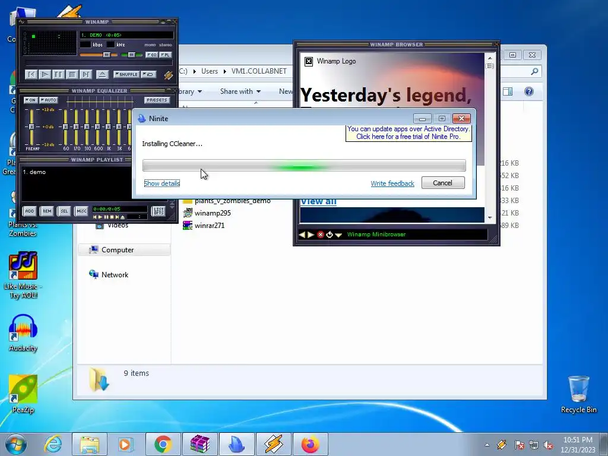The image size is (608, 456).
Task: Pause the song in Winamp main window
Action: pyautogui.click(x=58, y=74)
